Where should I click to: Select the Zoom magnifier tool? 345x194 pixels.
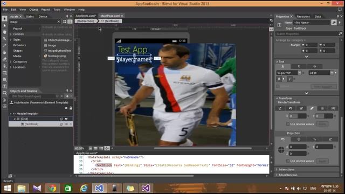pos(4,39)
